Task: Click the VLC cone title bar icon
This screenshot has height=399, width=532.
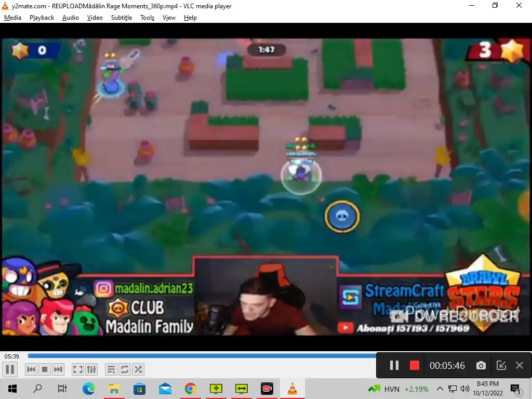Action: [x=5, y=6]
